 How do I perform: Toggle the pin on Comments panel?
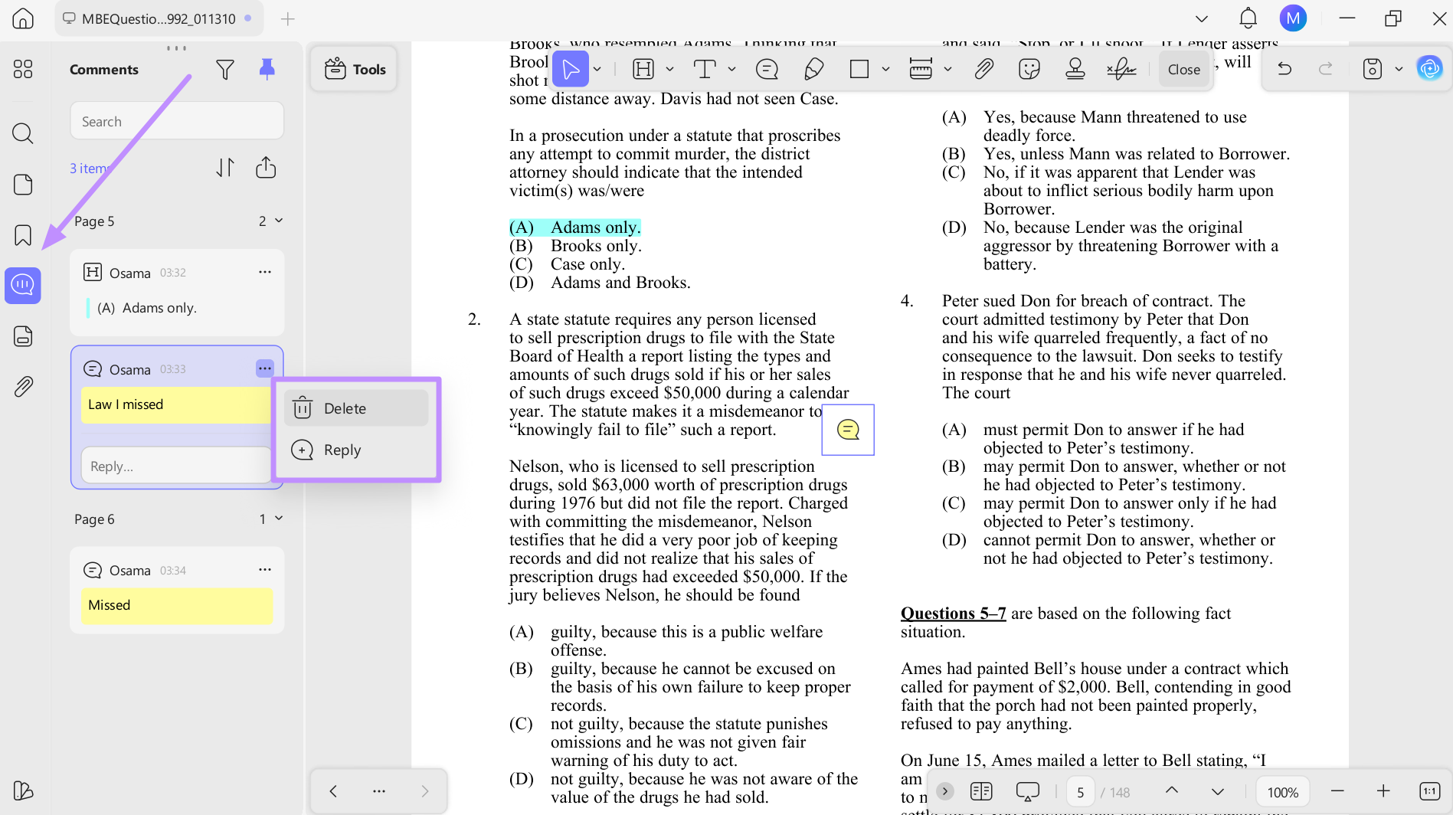click(267, 70)
